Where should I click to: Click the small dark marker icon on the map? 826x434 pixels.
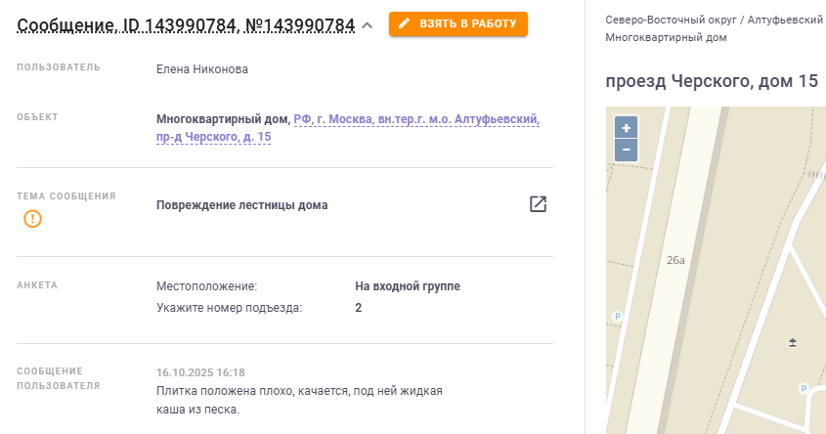(793, 342)
